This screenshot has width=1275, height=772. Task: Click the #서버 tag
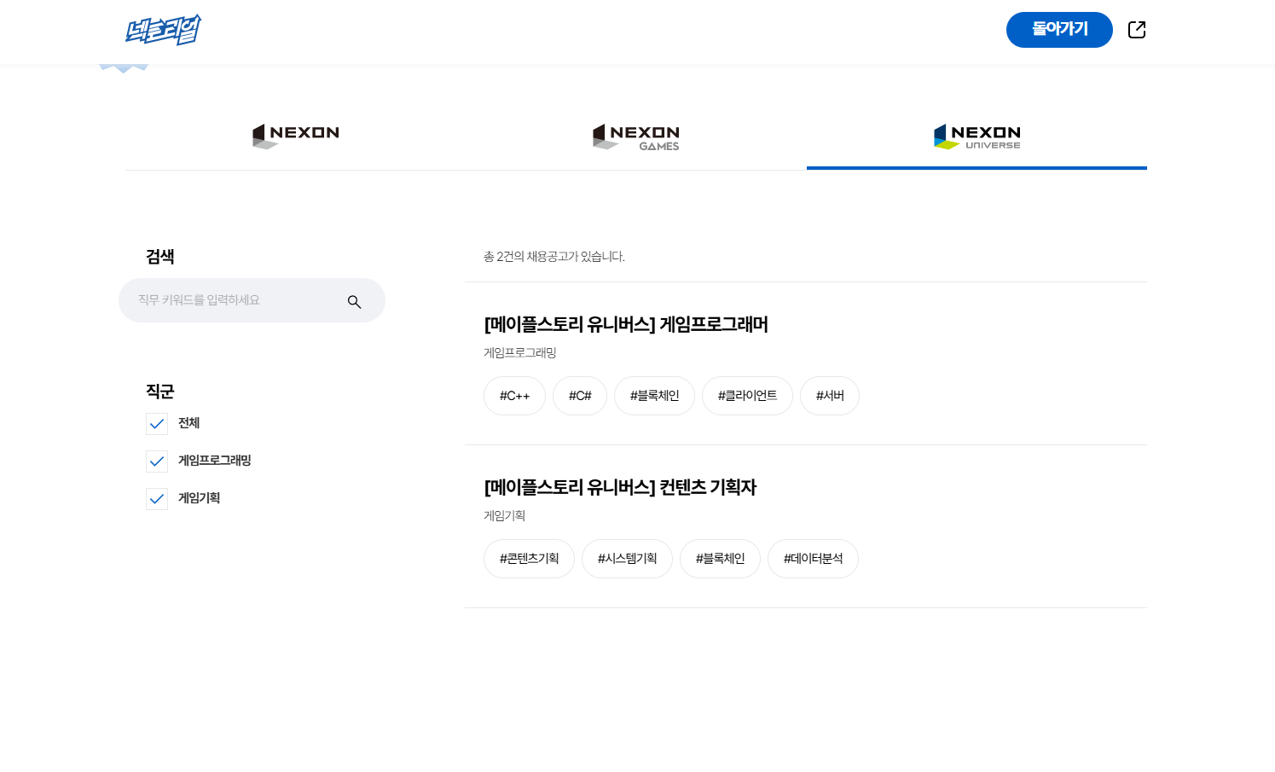point(830,396)
